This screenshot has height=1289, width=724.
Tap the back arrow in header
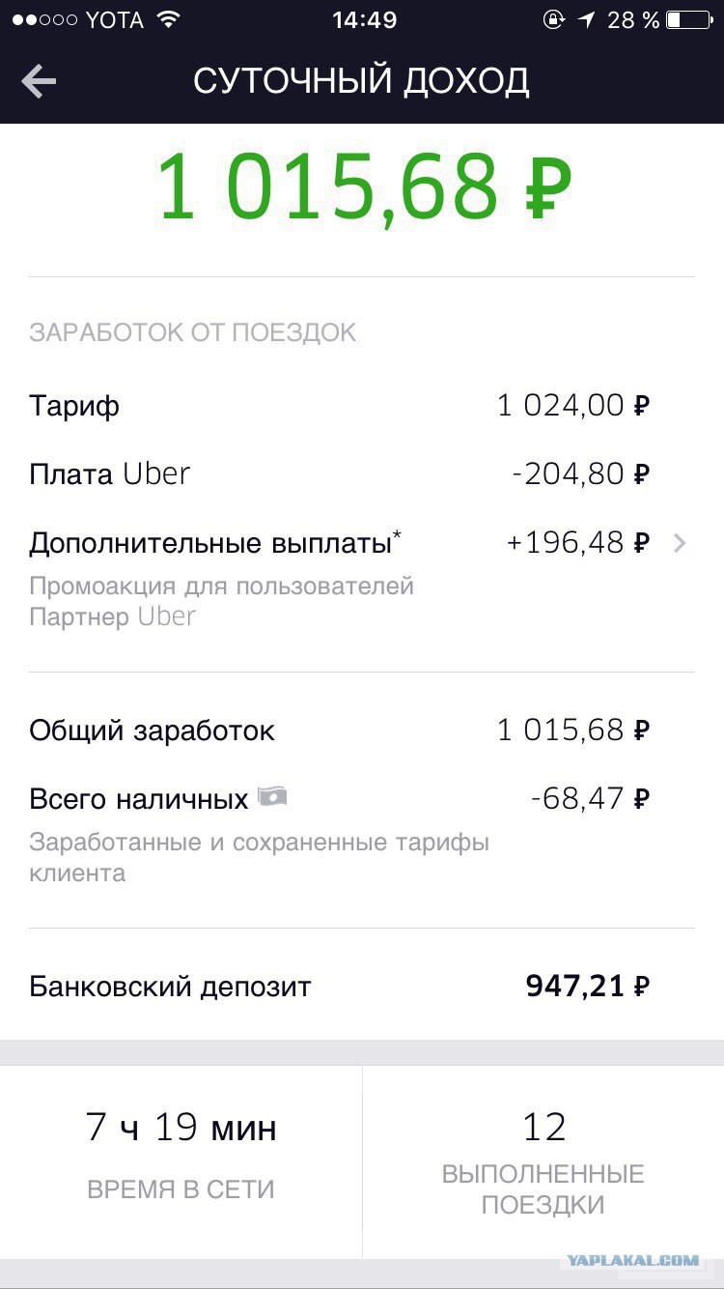(39, 81)
